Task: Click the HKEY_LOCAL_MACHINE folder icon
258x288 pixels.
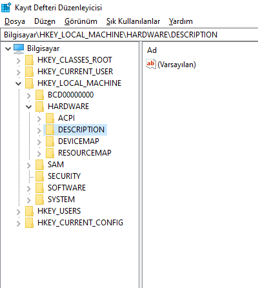Action: pyautogui.click(x=29, y=83)
